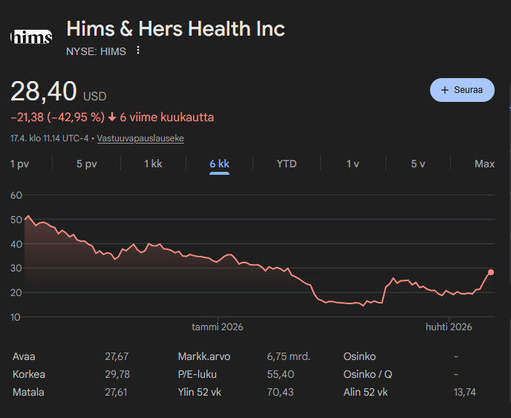Select the 5 pv time range
The height and width of the screenshot is (418, 511).
point(87,164)
